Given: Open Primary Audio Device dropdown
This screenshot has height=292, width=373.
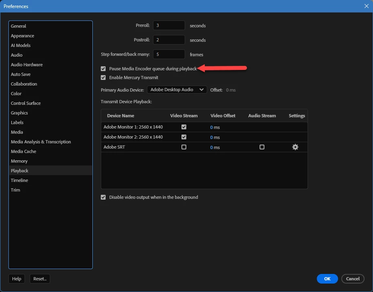Looking at the screenshot, I should [177, 90].
